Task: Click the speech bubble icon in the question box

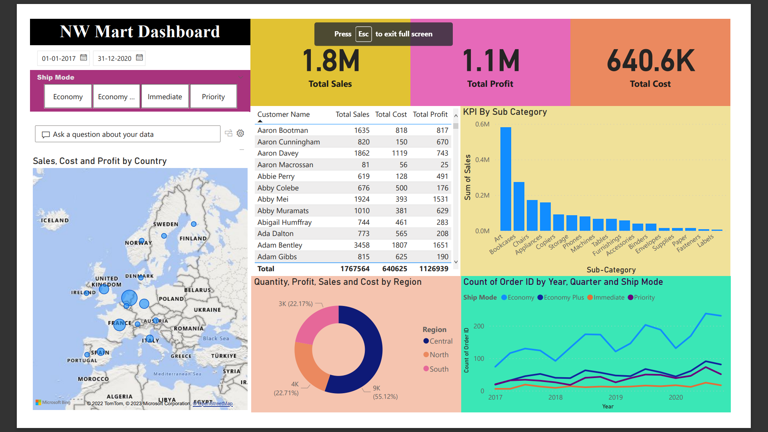Action: [x=46, y=134]
